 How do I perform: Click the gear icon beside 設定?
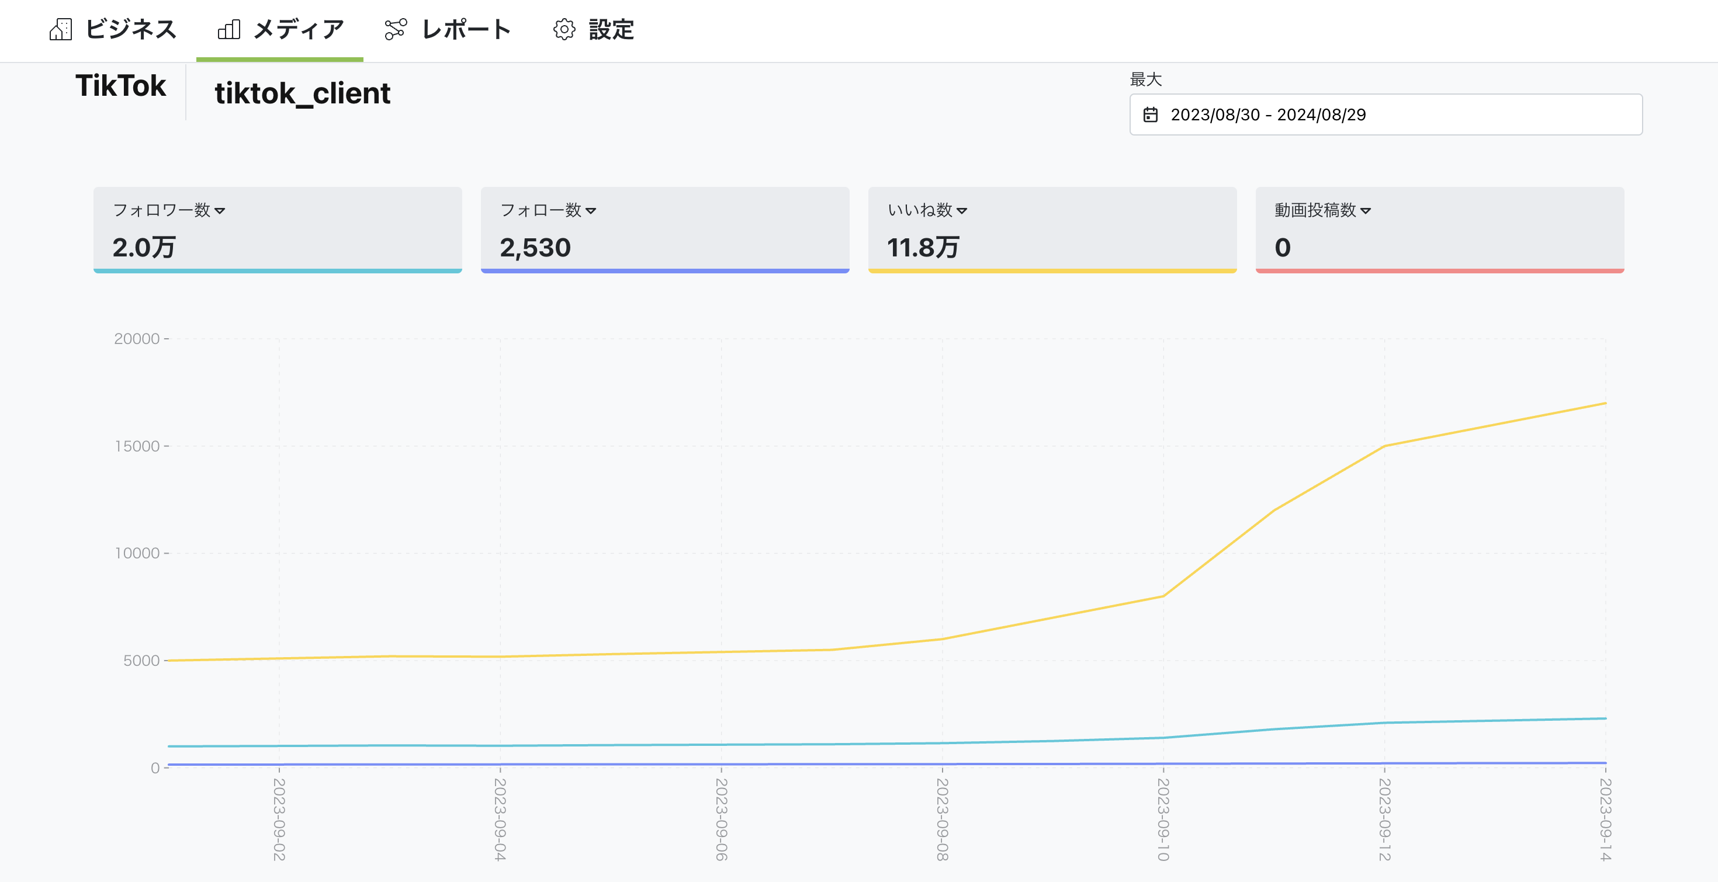point(564,29)
